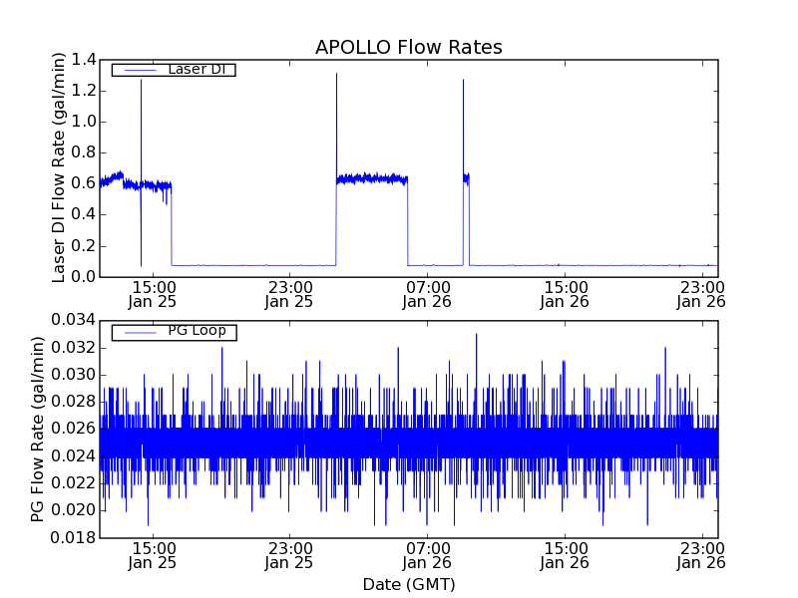The width and height of the screenshot is (798, 598).
Task: Click the 0.024 tick on PG Flow axis
Action: pyautogui.click(x=73, y=456)
